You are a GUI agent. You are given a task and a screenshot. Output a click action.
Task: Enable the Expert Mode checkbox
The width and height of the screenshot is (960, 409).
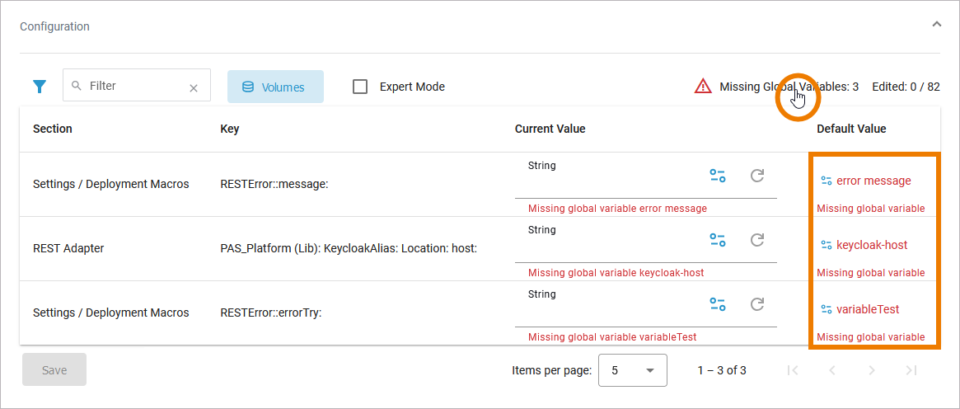[x=360, y=87]
